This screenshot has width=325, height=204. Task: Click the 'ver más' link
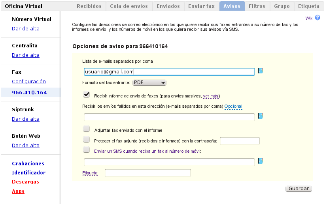[211, 96]
